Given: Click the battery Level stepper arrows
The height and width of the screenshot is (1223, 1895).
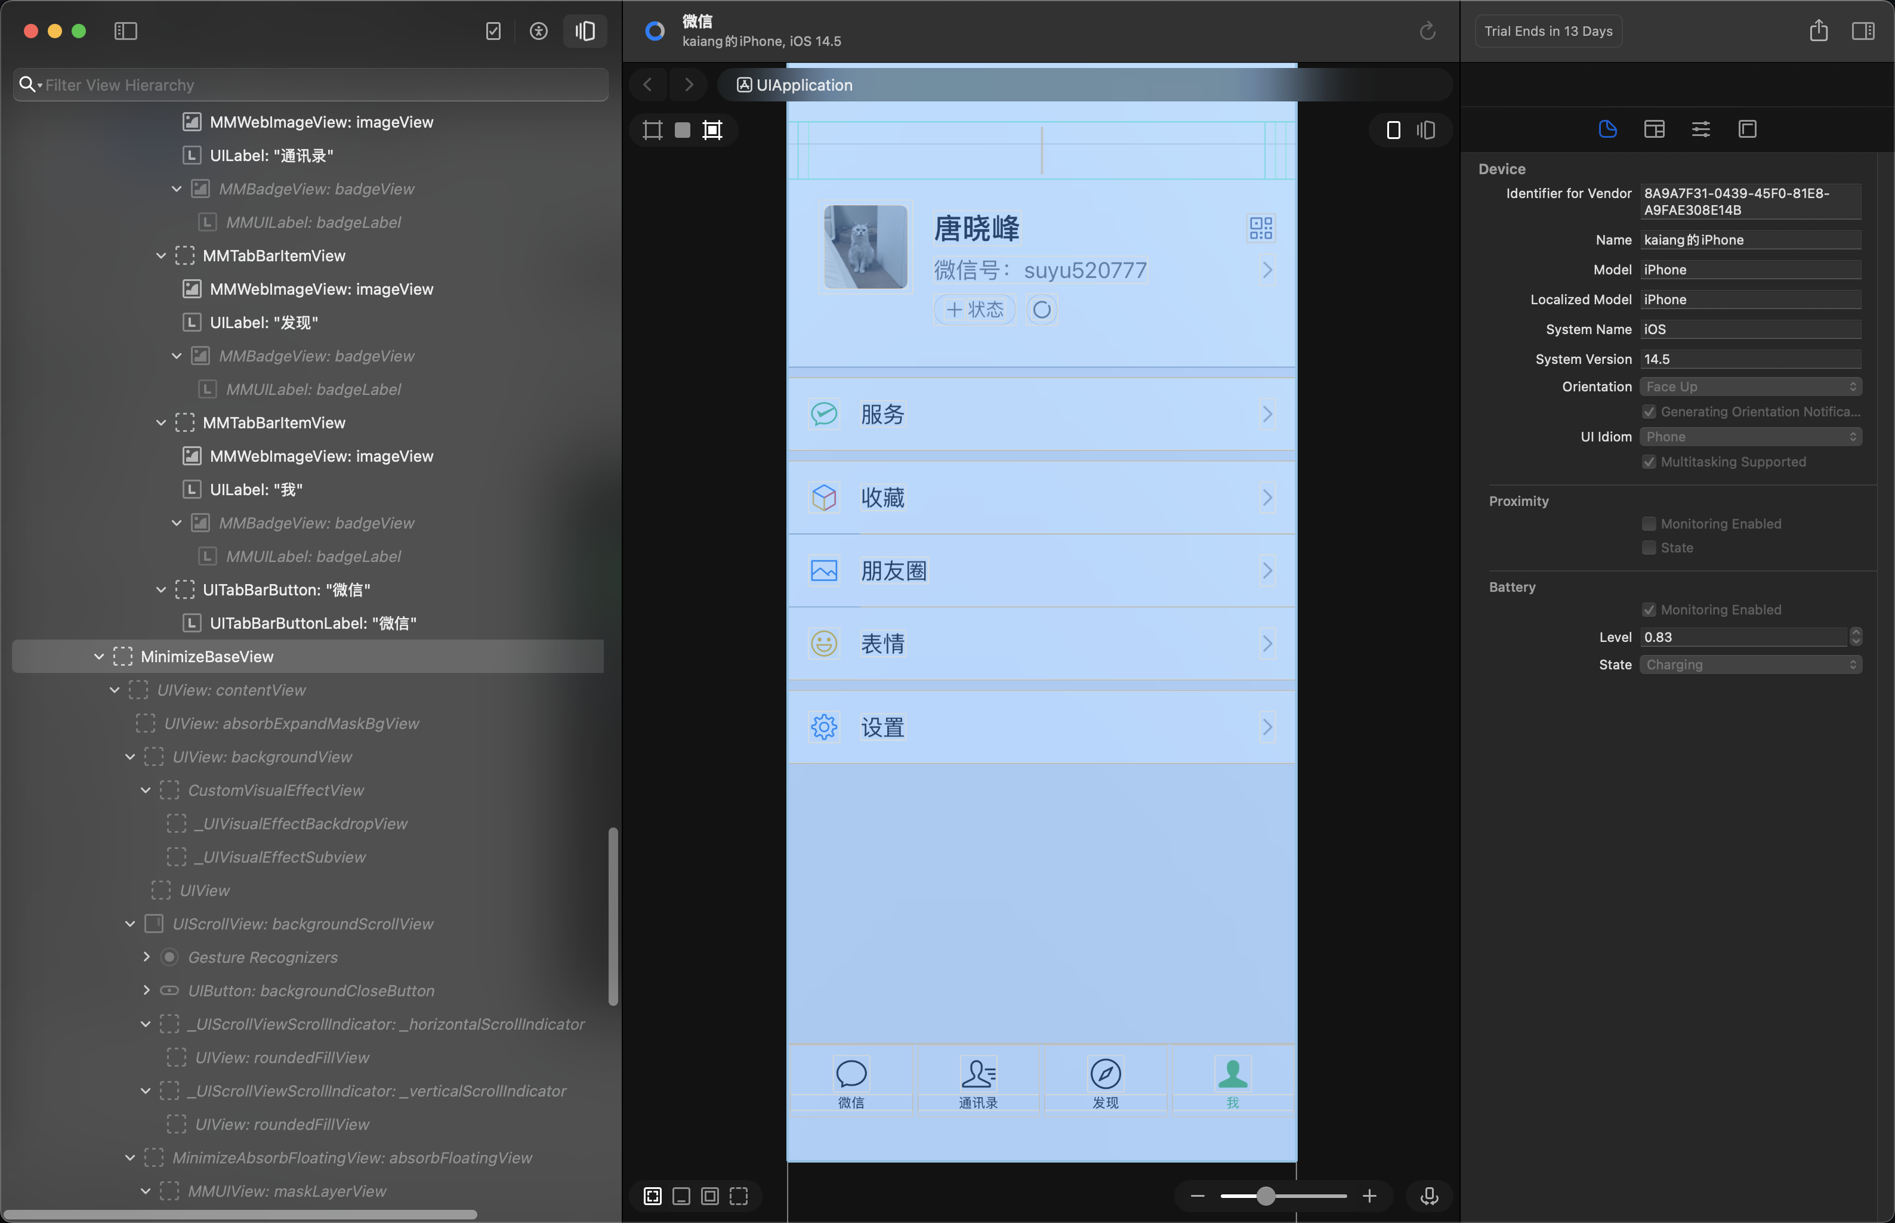Looking at the screenshot, I should [1856, 637].
